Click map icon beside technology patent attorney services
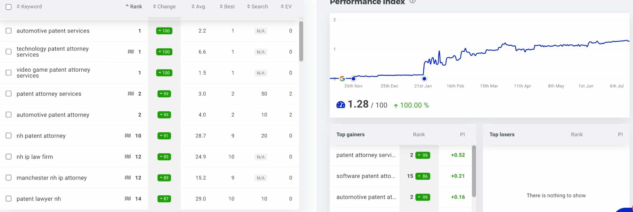633x212 pixels. click(x=131, y=52)
